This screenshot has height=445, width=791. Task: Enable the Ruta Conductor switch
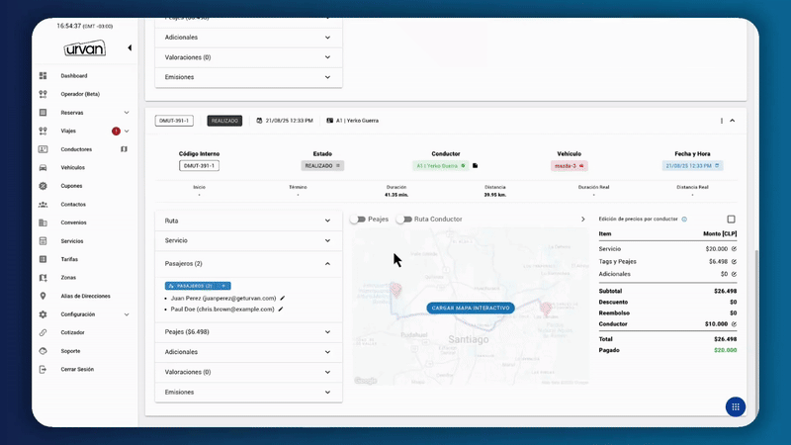tap(403, 220)
